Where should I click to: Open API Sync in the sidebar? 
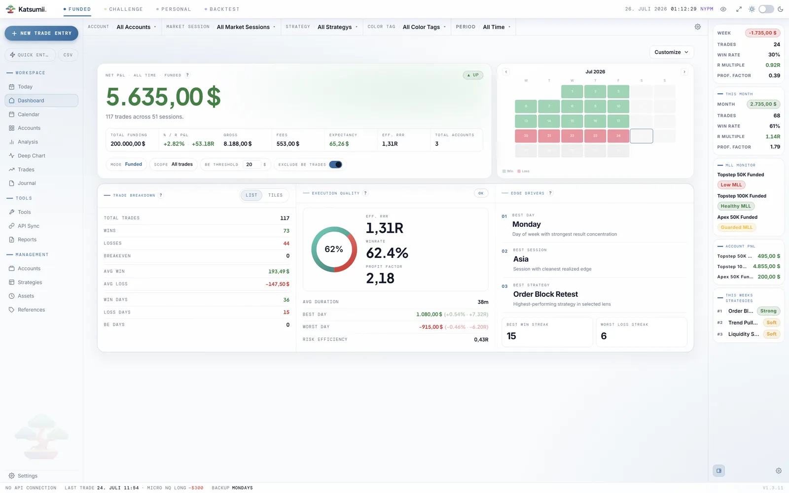point(41,226)
